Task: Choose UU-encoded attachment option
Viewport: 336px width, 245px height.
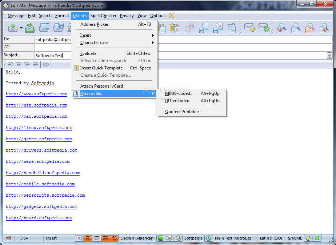Action: pos(191,101)
